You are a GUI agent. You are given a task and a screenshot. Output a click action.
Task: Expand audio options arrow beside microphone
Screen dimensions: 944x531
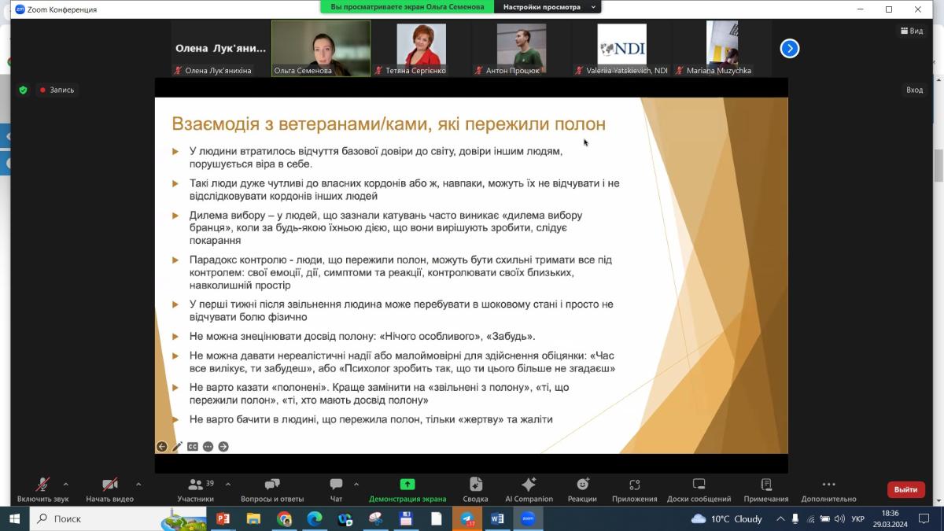coord(65,484)
